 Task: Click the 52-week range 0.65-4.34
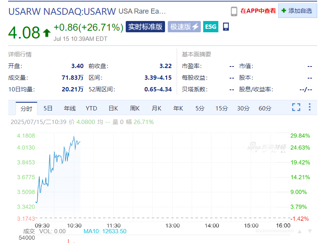pos(158,89)
